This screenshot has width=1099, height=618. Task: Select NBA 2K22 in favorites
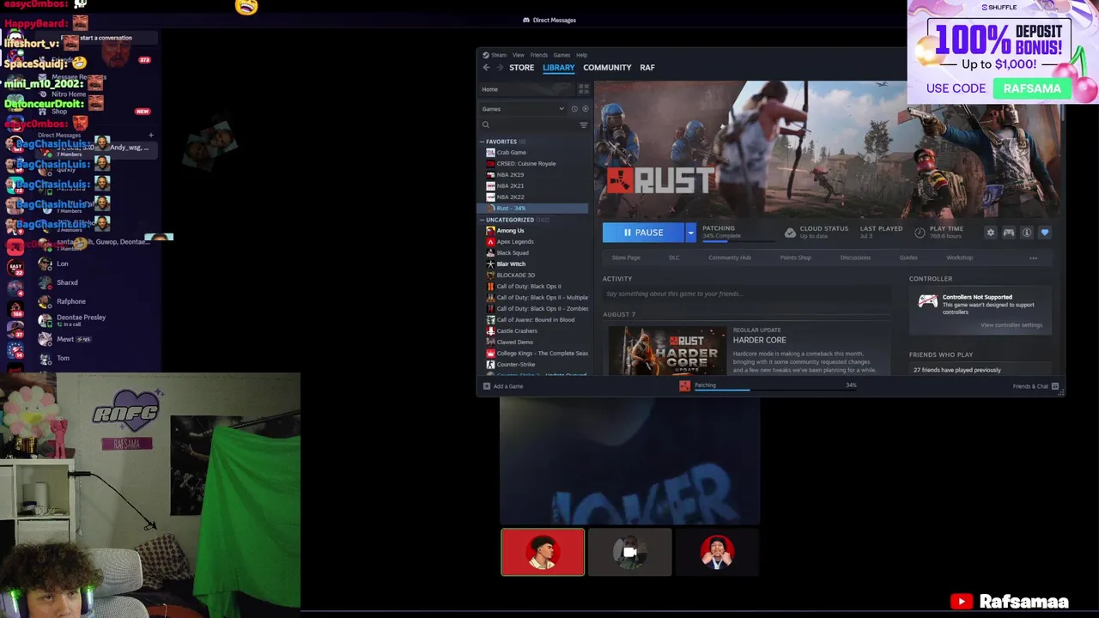[510, 197]
